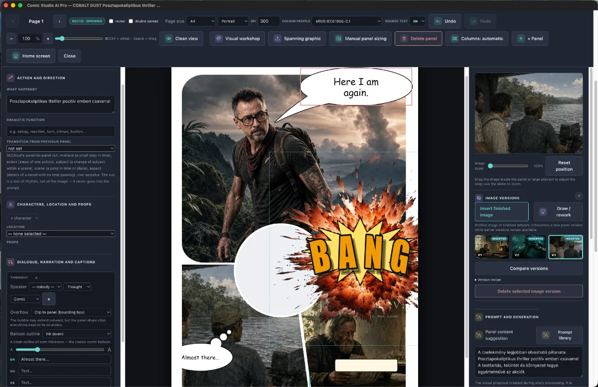Screen dimensions: 598x387
Task: Click the greyed Redo button
Action: coord(480,21)
